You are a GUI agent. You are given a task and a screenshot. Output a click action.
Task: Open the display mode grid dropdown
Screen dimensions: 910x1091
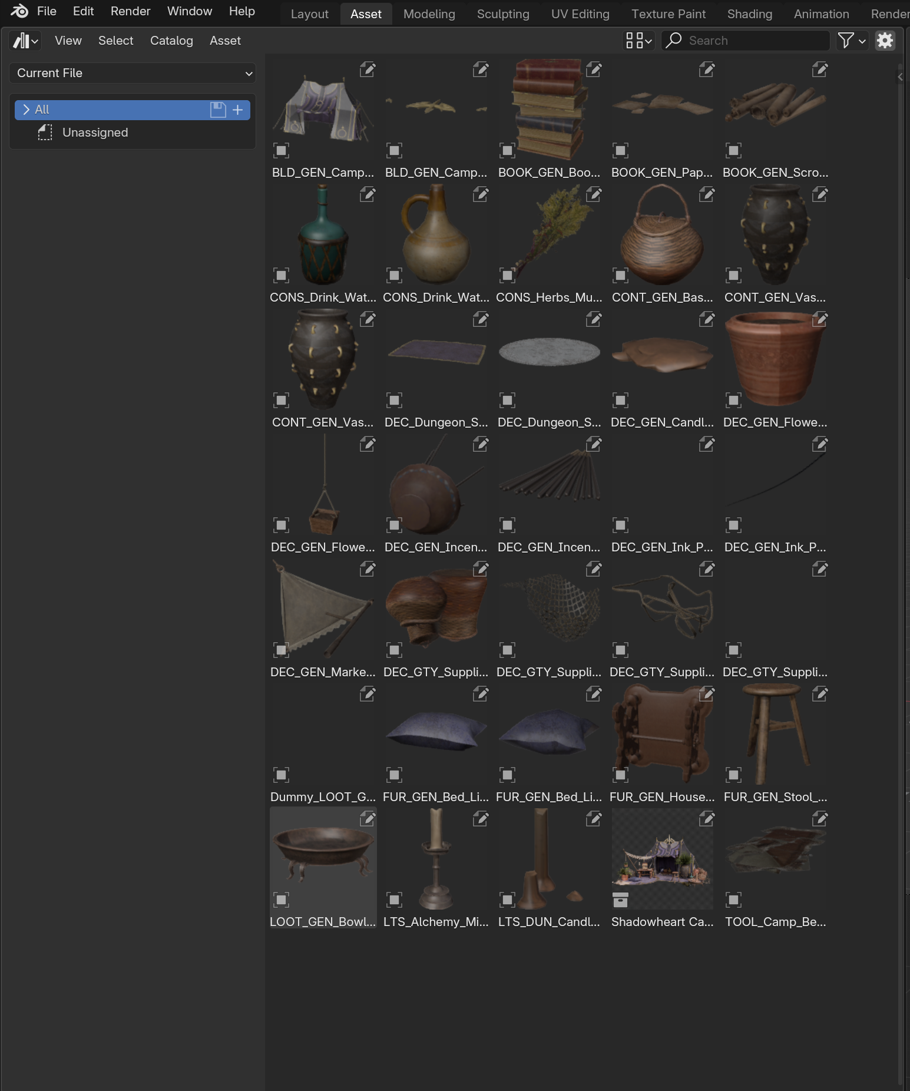tap(638, 41)
